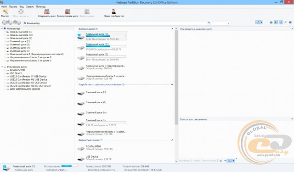Expand ADATA SP900 in tree
The height and width of the screenshot is (172, 294).
click(x=5, y=70)
